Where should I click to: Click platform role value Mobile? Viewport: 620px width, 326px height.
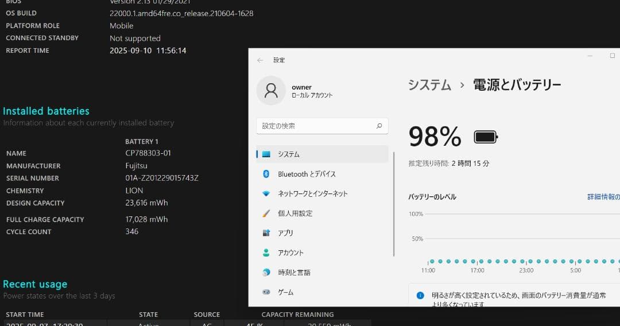[121, 26]
